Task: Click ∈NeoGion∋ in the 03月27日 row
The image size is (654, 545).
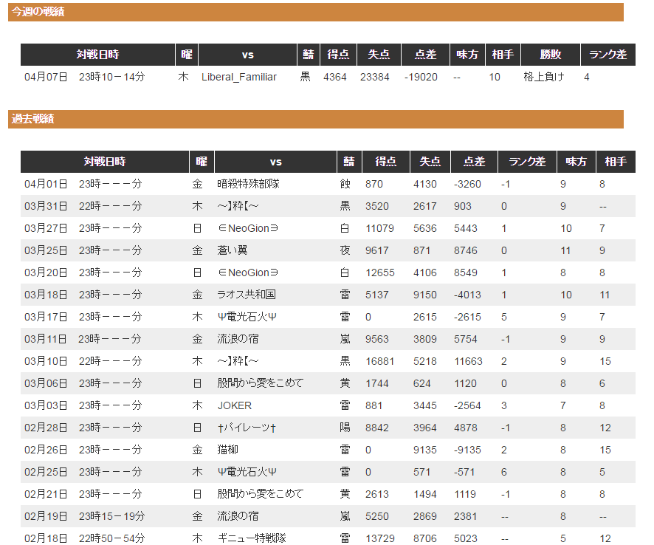Action: (x=248, y=228)
